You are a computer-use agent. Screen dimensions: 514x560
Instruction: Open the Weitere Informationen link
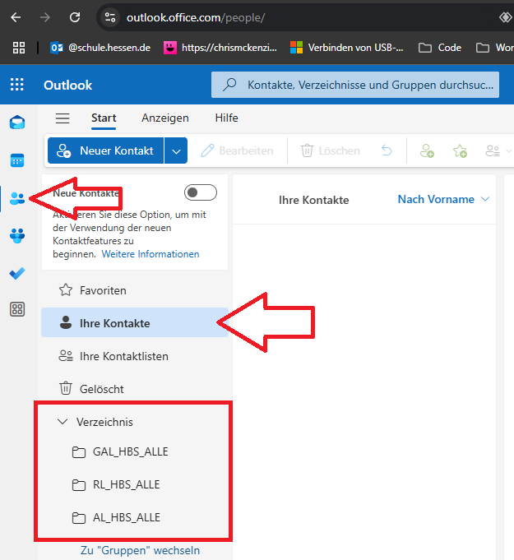click(x=150, y=254)
